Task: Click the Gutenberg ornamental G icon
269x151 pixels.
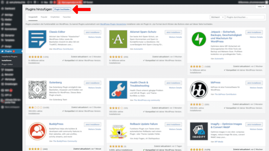Action: 37,90
